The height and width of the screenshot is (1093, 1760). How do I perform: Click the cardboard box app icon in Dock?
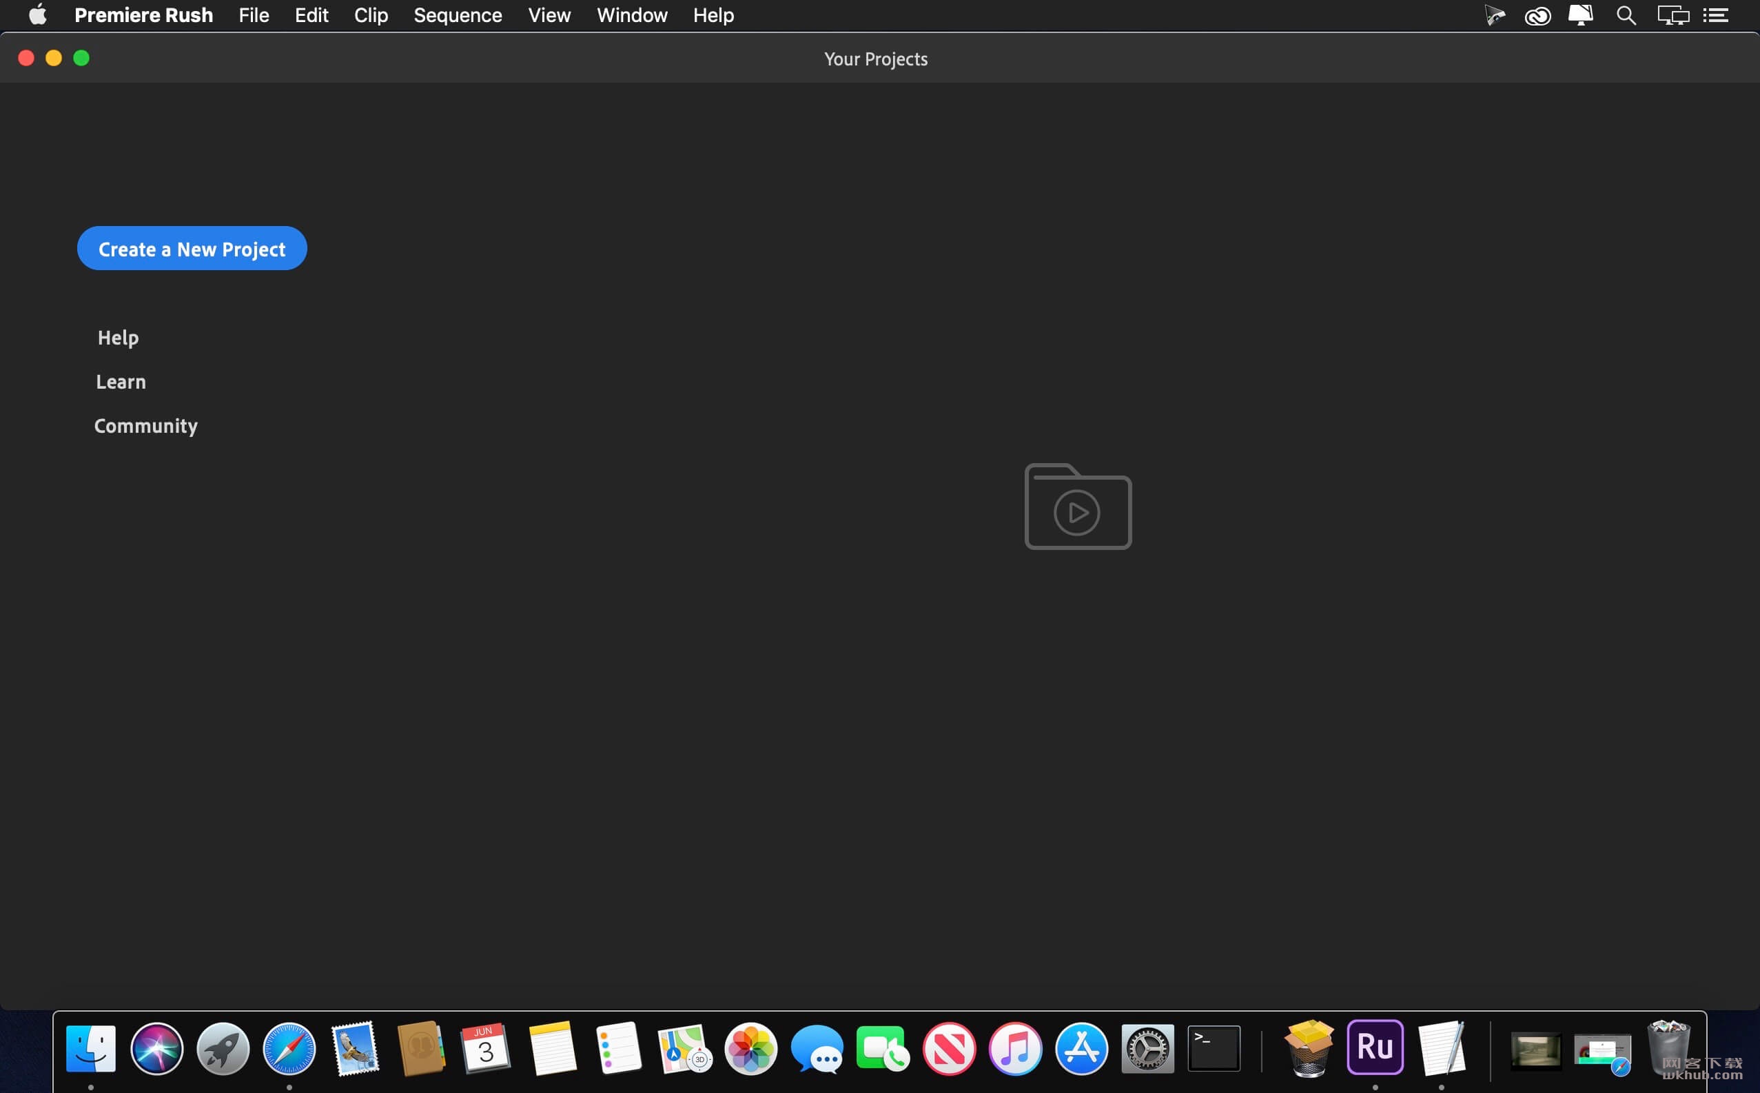[x=1309, y=1048]
